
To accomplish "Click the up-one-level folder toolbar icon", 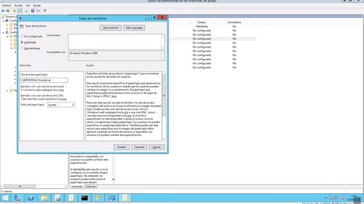I will pyautogui.click(x=15, y=11).
